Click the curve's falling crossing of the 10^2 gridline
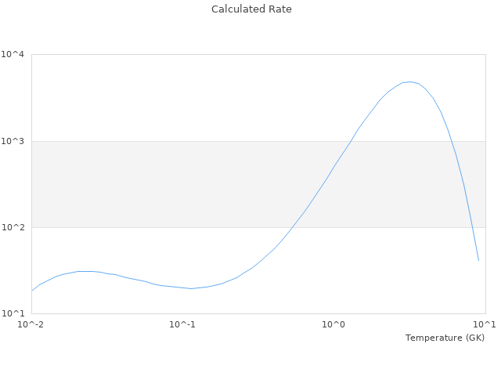Viewport: 501px width, 376px height. (471, 227)
